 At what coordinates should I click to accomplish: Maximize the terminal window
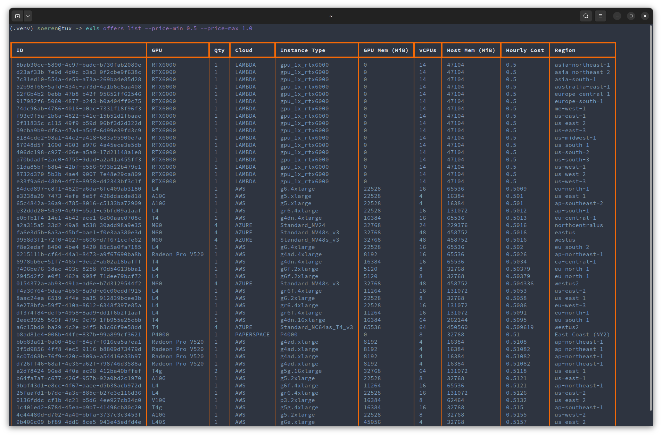tap(631, 16)
